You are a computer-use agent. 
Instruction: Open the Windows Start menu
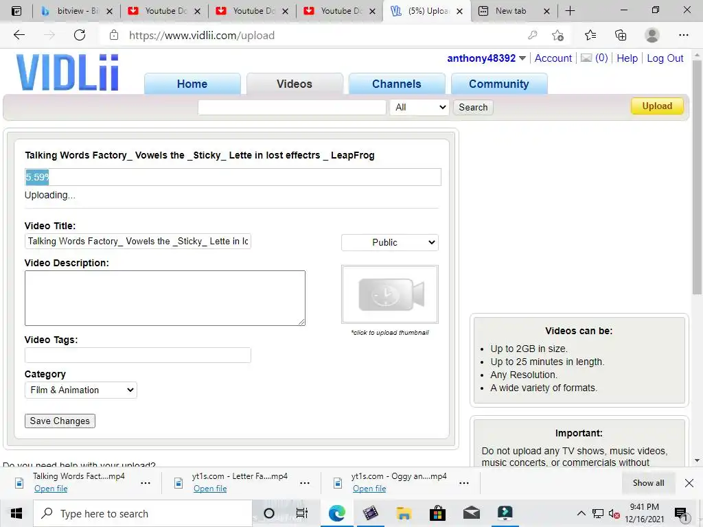coord(16,513)
